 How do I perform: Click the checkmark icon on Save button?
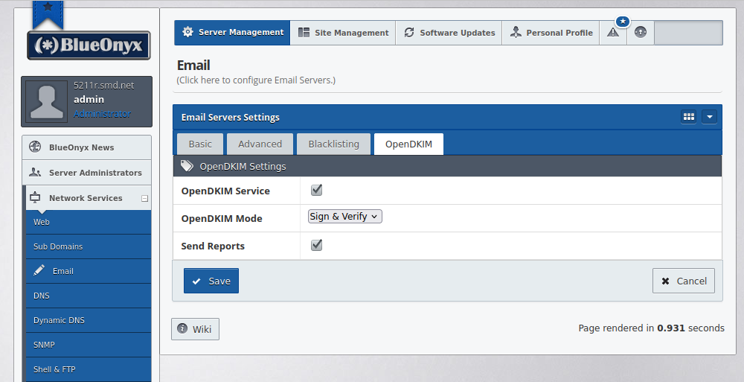click(x=196, y=281)
